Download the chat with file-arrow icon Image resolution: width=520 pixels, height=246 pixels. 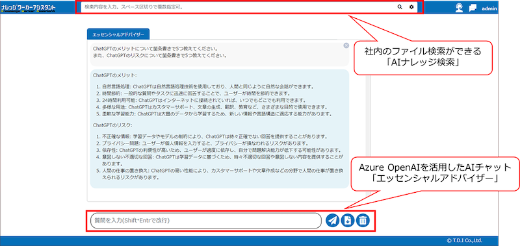click(348, 220)
